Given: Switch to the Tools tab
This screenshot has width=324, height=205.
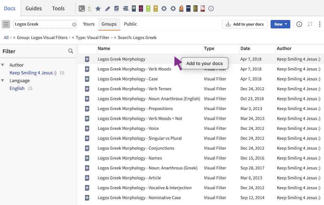Looking at the screenshot, I should pyautogui.click(x=58, y=8).
